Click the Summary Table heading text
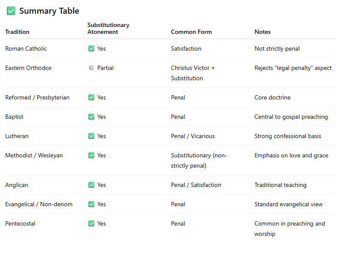341x256 pixels. (49, 11)
